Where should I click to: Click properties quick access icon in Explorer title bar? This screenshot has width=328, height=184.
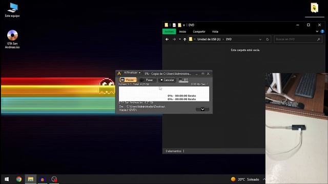pos(174,25)
